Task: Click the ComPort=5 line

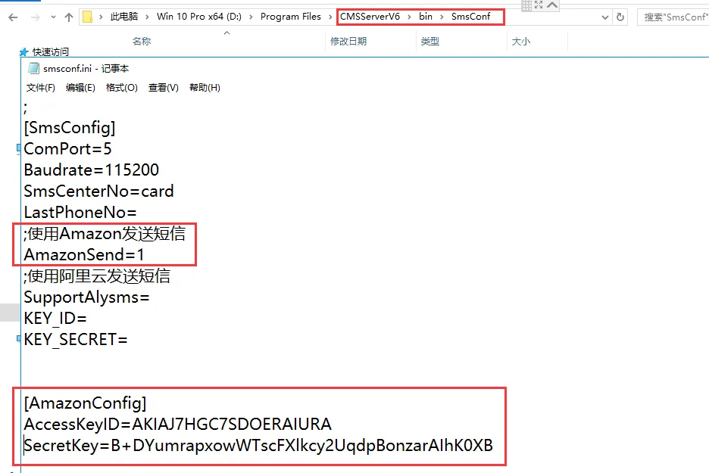Action: pos(68,148)
